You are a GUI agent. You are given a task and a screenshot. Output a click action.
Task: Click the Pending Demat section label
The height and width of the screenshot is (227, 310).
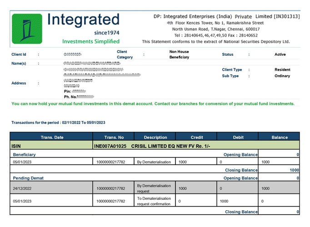28,178
